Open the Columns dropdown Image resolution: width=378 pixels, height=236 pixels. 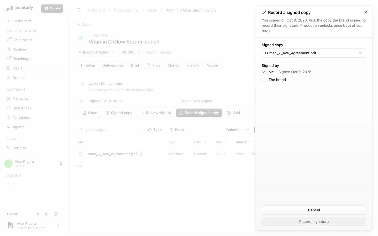click(x=237, y=130)
